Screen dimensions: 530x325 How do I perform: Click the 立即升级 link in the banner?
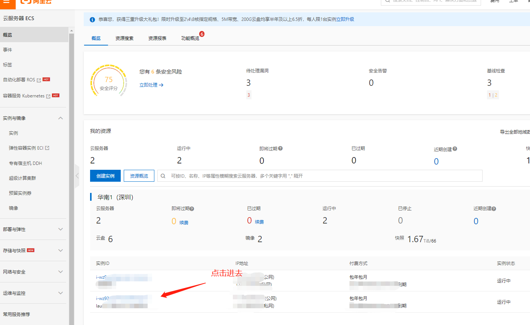coord(345,19)
